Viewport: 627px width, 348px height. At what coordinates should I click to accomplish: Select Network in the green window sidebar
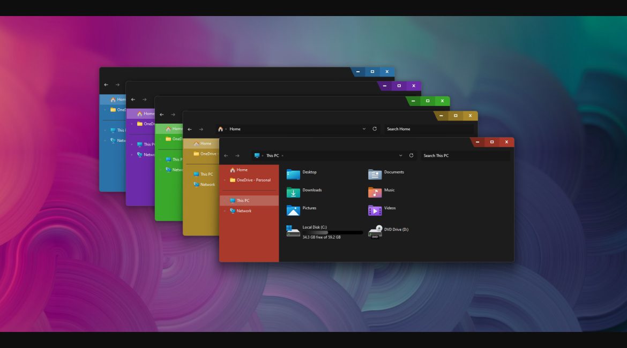pos(169,170)
